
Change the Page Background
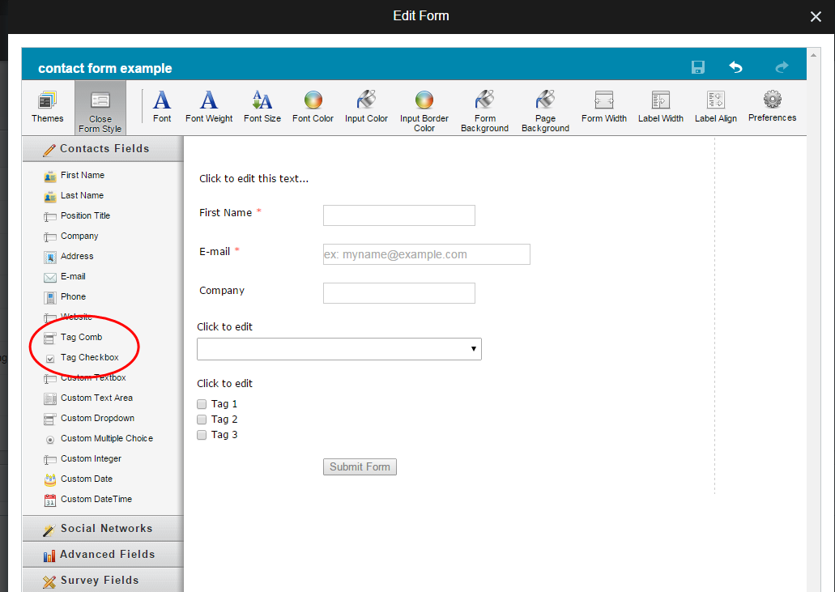click(x=545, y=111)
